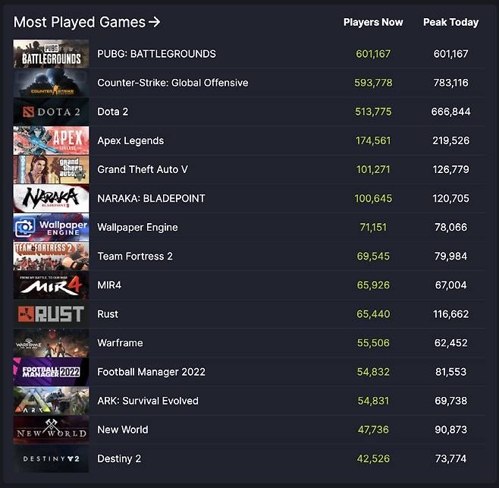Image resolution: width=499 pixels, height=488 pixels.
Task: Open the MIR4 game thumbnail
Action: pos(51,285)
